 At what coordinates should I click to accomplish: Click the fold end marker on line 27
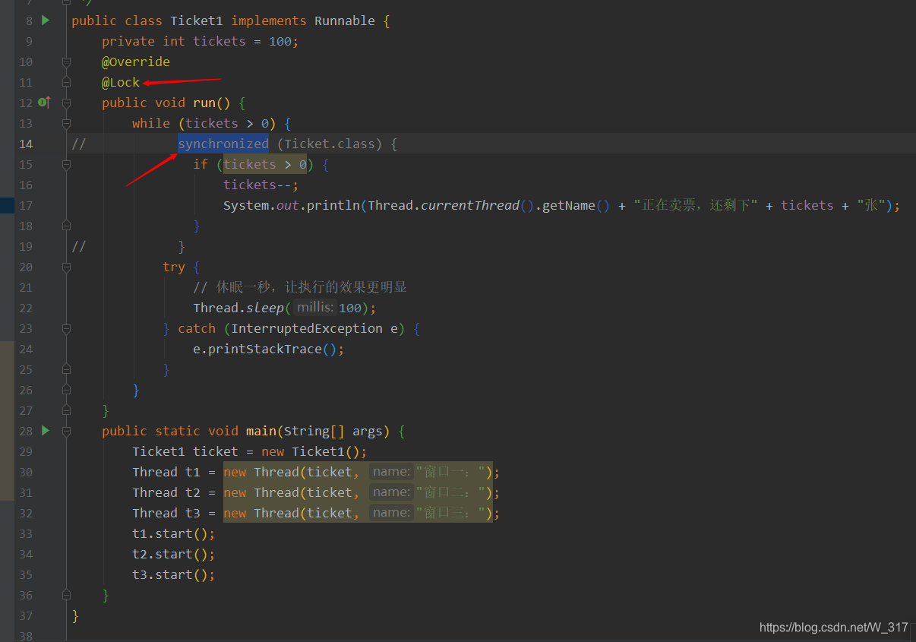(x=66, y=410)
